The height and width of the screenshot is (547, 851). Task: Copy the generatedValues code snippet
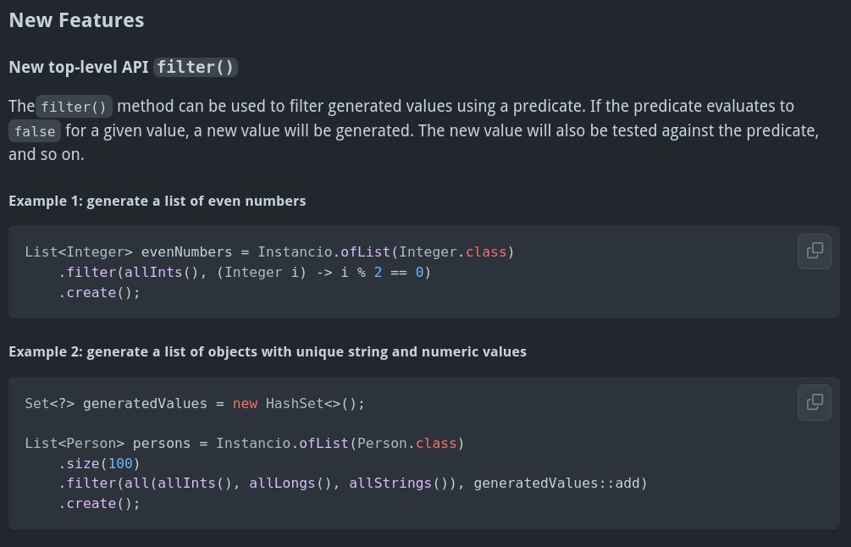tap(814, 403)
